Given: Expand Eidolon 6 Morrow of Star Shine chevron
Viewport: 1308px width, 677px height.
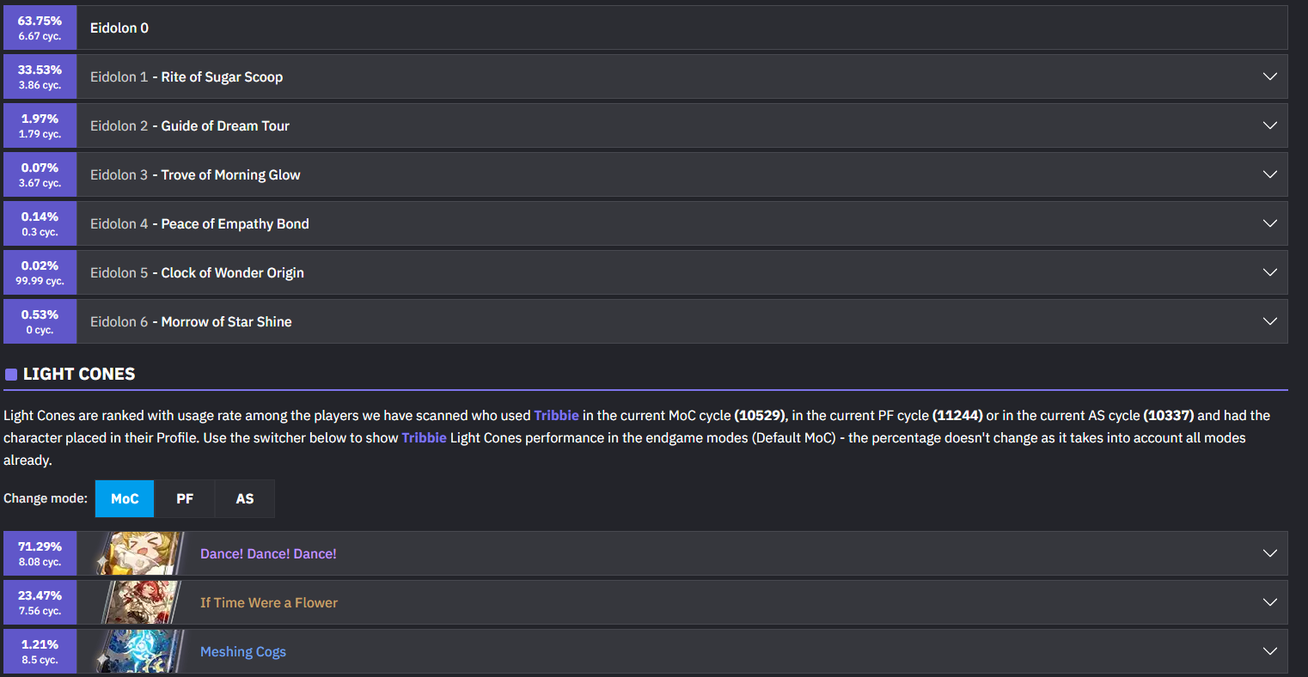Looking at the screenshot, I should coord(1269,321).
